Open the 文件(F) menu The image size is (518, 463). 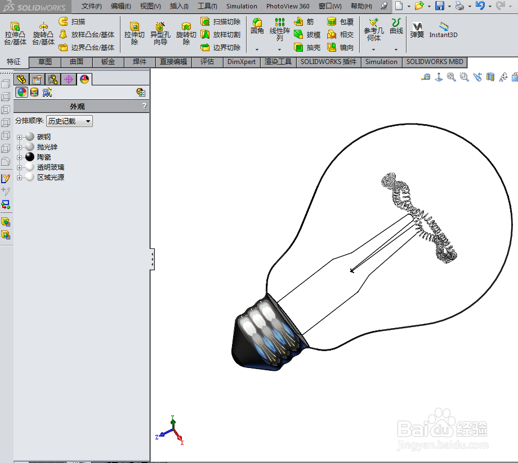[92, 6]
